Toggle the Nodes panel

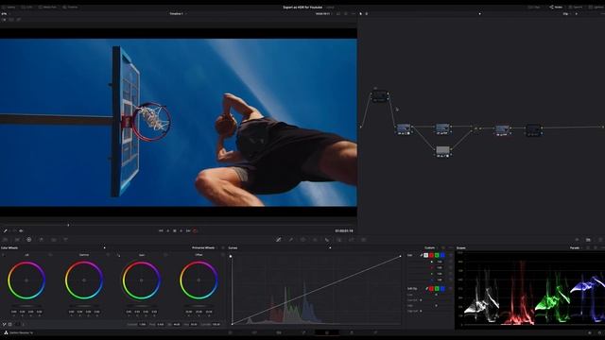pyautogui.click(x=556, y=7)
